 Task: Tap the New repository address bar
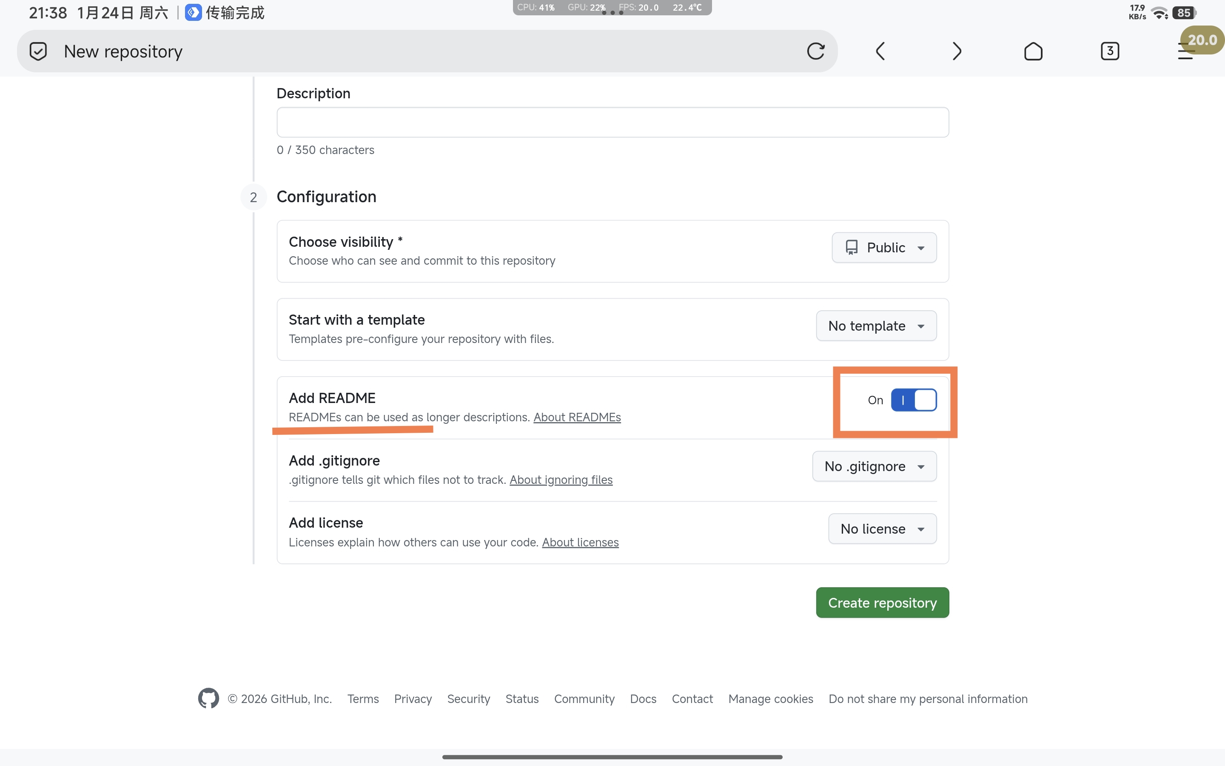coord(405,51)
